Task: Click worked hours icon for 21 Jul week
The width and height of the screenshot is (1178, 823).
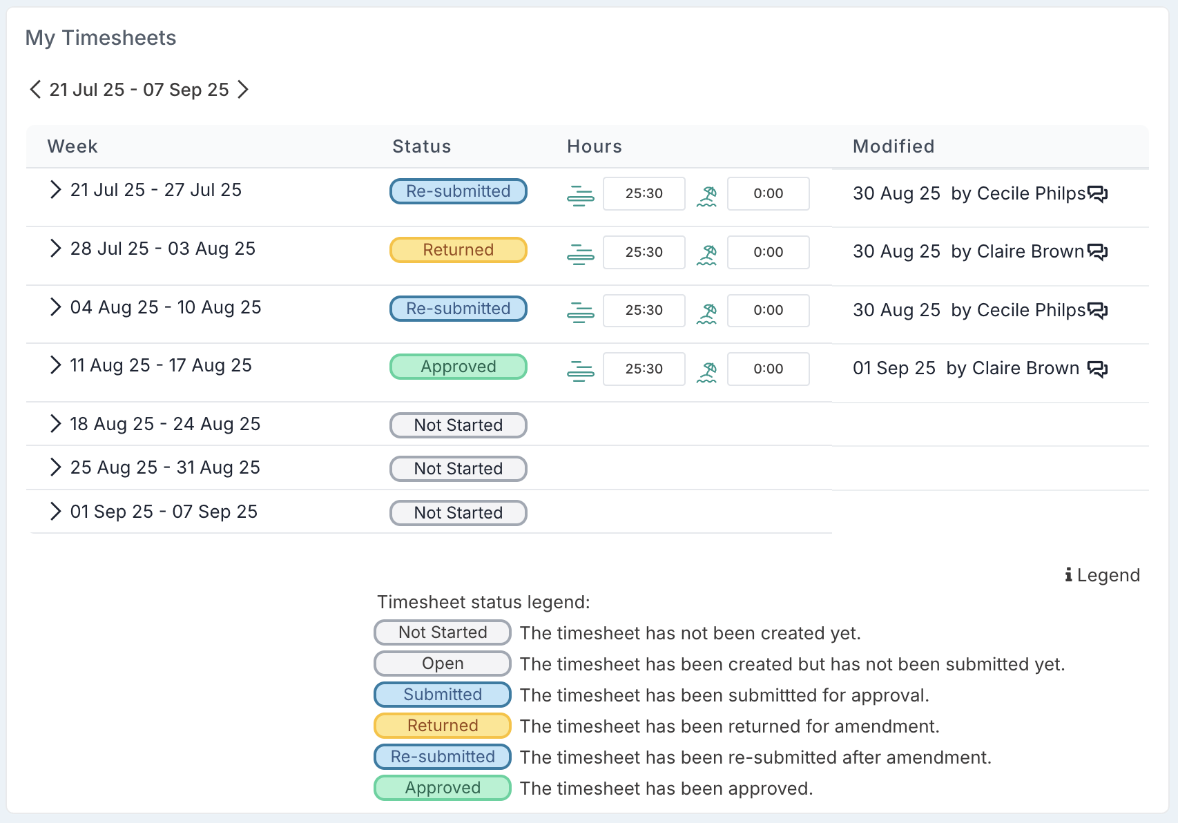Action: point(580,196)
